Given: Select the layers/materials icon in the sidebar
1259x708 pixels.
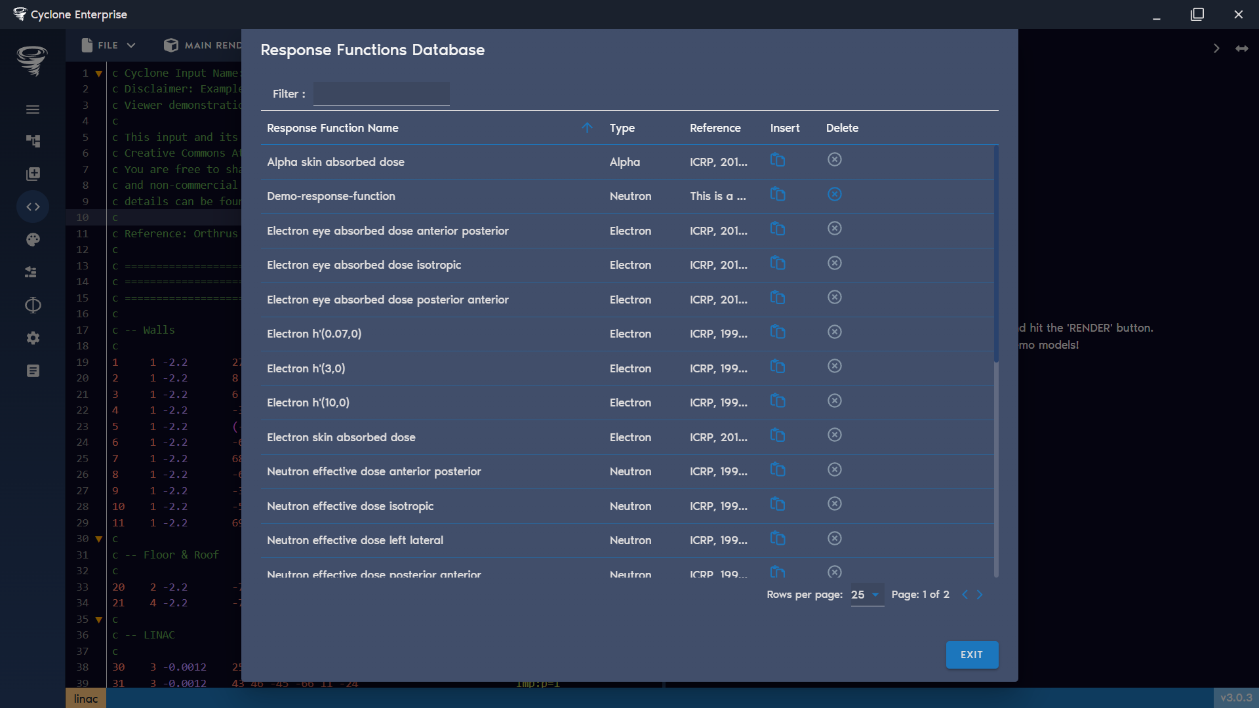Looking at the screenshot, I should click(x=32, y=272).
